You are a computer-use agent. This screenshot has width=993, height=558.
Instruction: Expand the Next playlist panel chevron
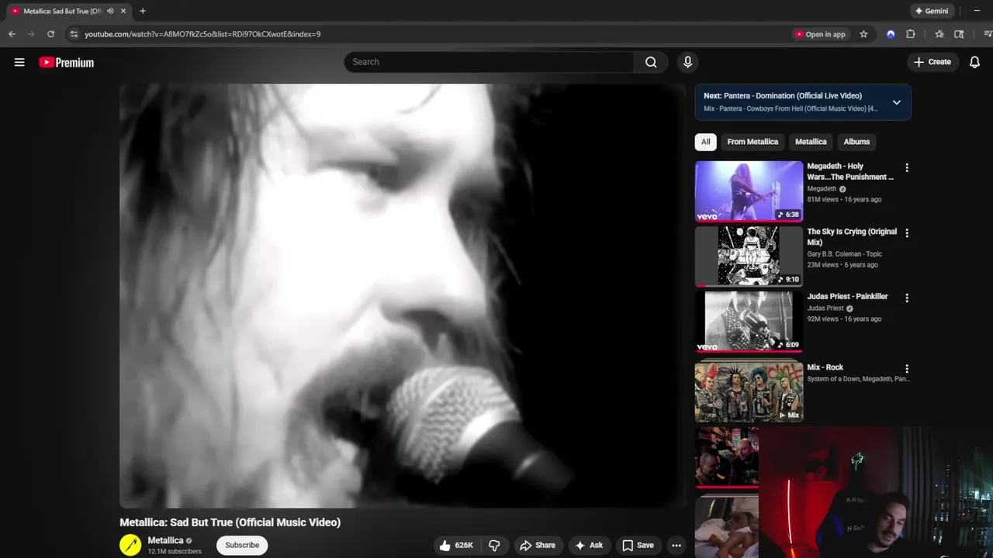coord(897,102)
